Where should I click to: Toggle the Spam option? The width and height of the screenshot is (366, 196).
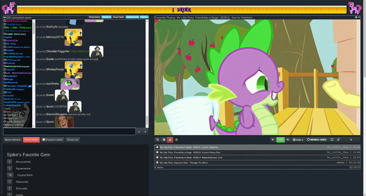click(144, 17)
